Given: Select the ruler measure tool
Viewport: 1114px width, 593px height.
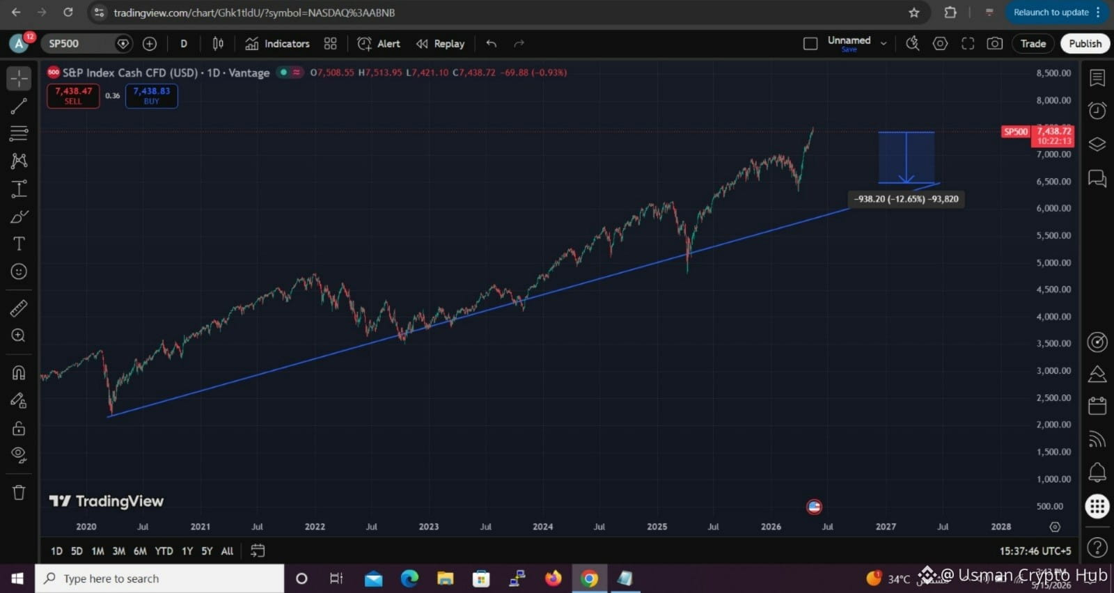Looking at the screenshot, I should 19,308.
